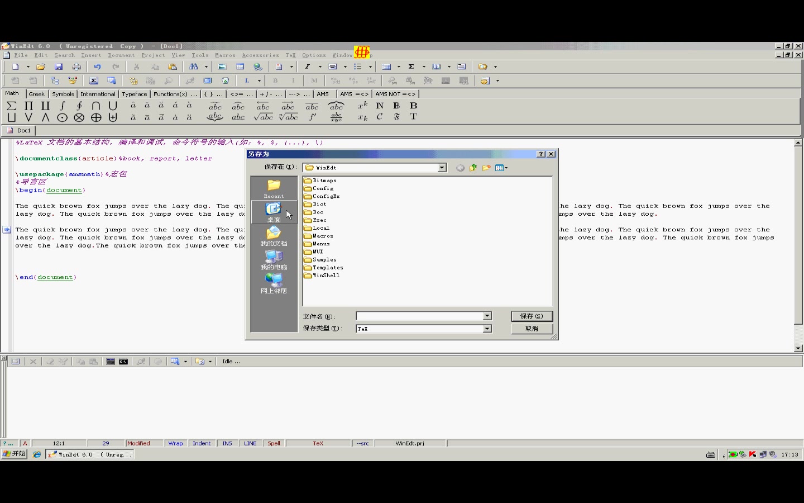Switch to the International tab
804x503 pixels.
pyautogui.click(x=98, y=94)
